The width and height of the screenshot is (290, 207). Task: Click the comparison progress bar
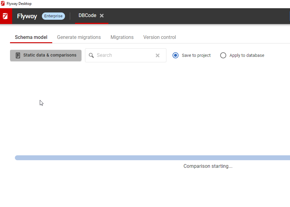click(x=152, y=158)
